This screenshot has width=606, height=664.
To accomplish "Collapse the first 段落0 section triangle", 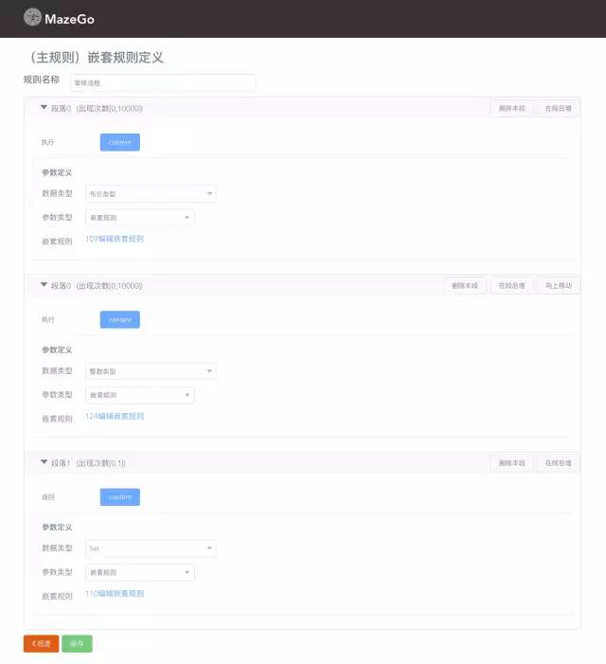I will [x=44, y=108].
